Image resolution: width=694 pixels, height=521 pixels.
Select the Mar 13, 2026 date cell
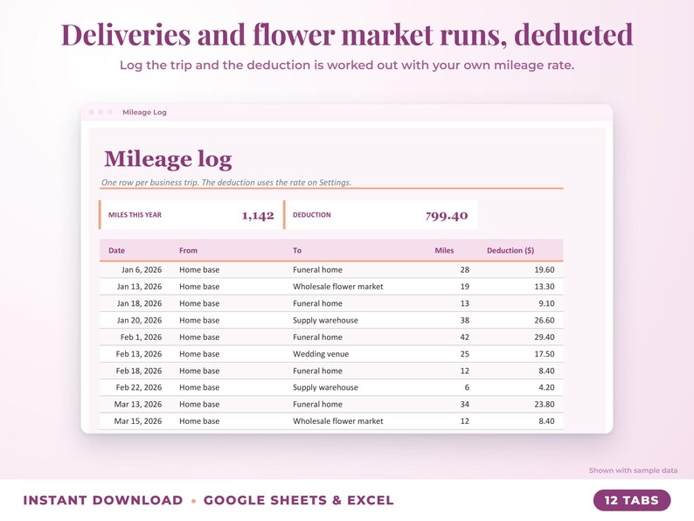pos(137,404)
